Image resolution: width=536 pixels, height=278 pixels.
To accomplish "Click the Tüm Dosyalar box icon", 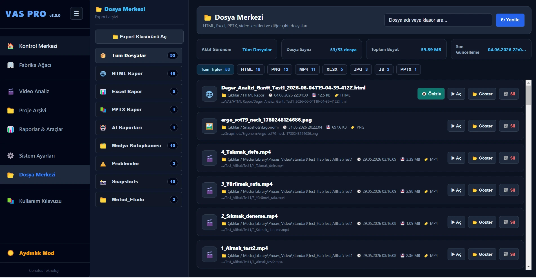I will click(103, 56).
